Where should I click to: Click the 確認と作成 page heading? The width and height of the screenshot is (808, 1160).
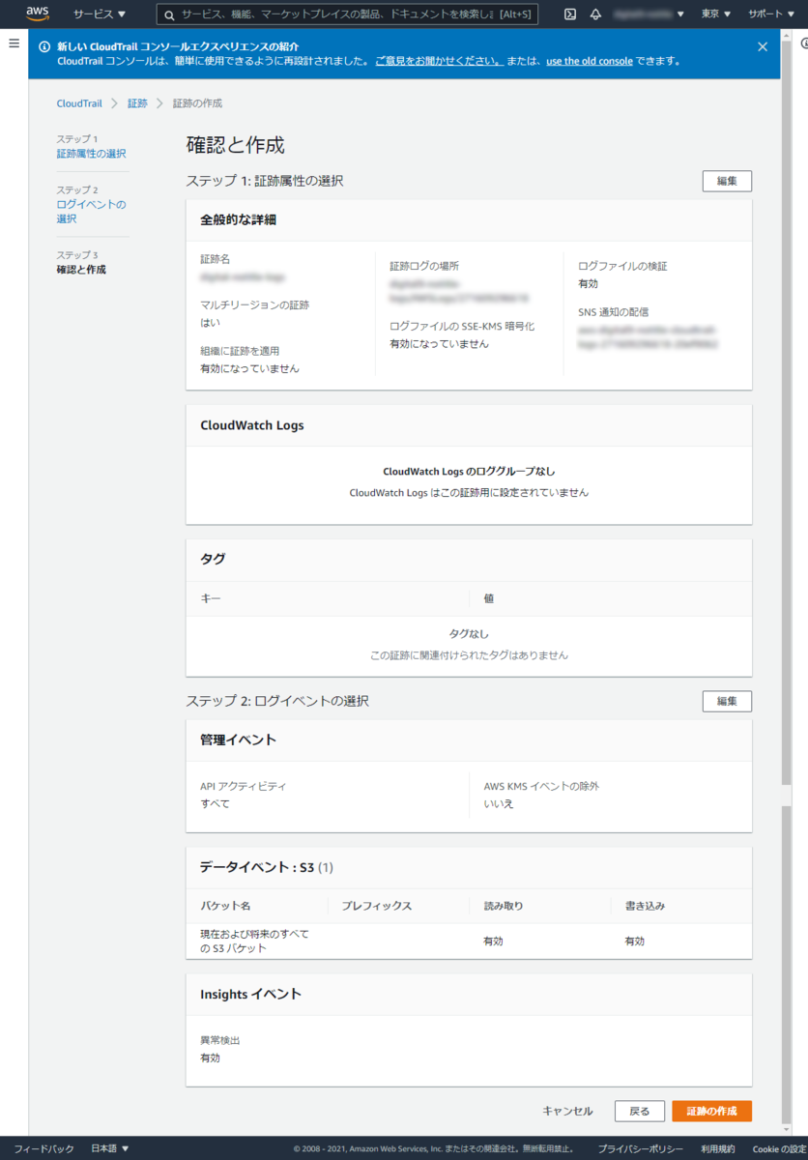236,145
